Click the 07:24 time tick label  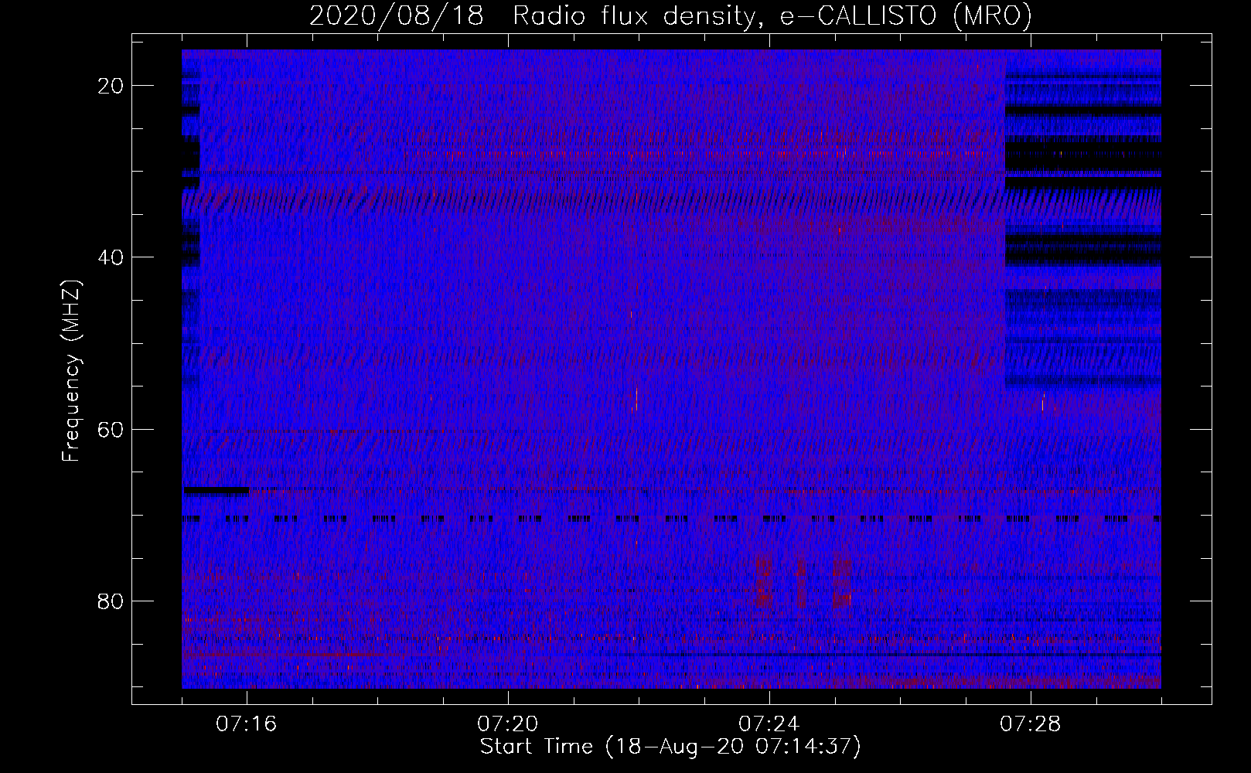pyautogui.click(x=769, y=724)
